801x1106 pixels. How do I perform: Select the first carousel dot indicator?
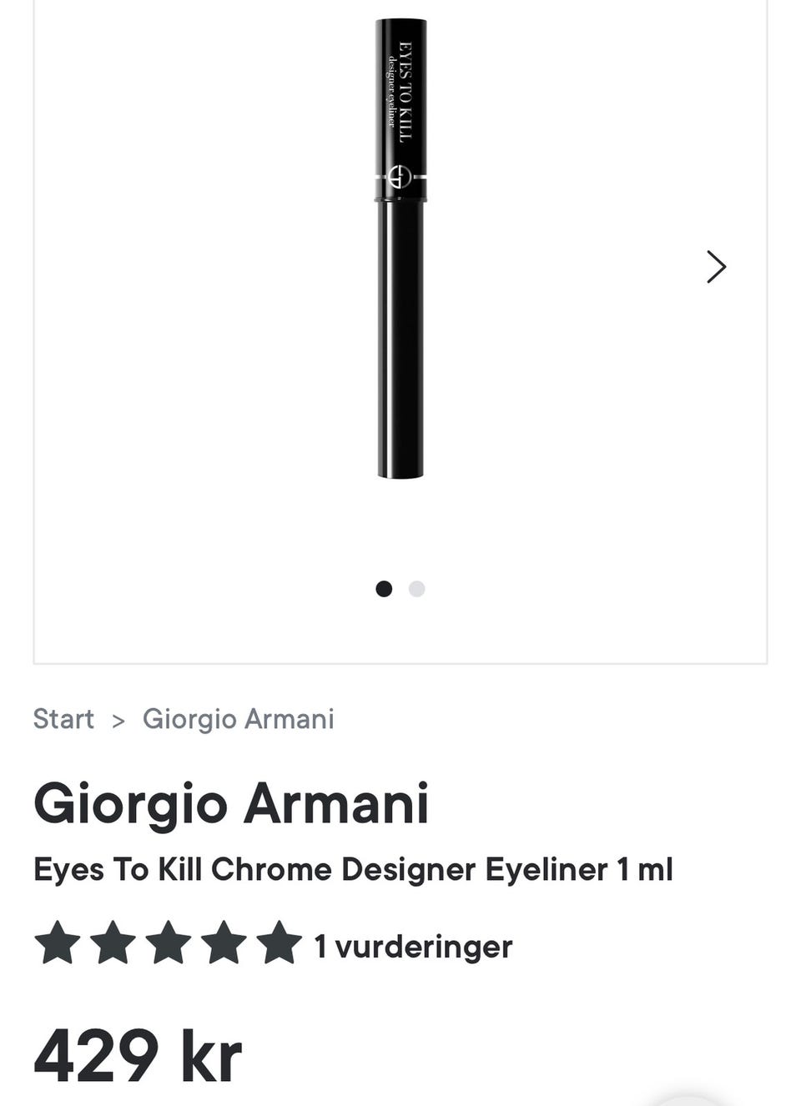[x=384, y=589]
